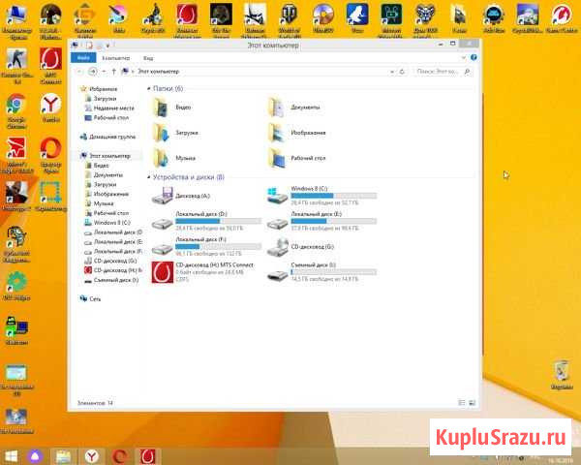The image size is (581, 465).
Task: Open Google Chrome desktop shortcut
Action: click(x=15, y=106)
